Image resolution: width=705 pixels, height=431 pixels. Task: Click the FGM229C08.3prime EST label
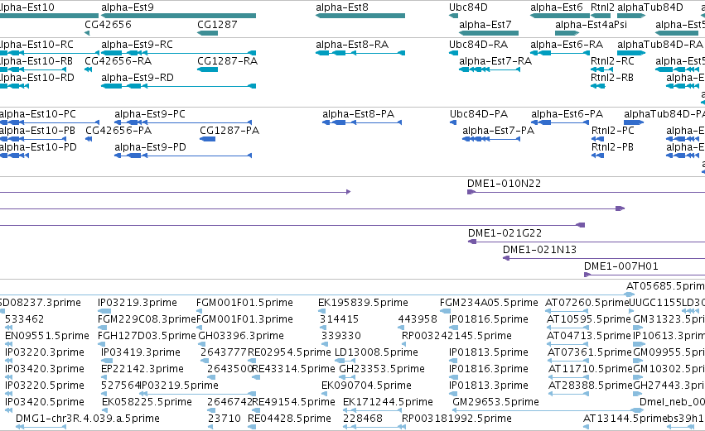click(147, 319)
